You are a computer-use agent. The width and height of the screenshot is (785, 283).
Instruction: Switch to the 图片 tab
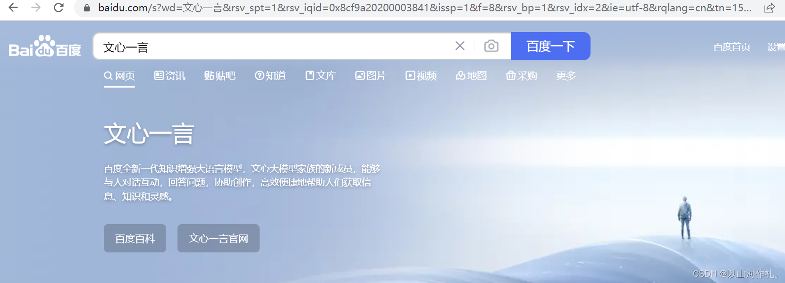371,76
